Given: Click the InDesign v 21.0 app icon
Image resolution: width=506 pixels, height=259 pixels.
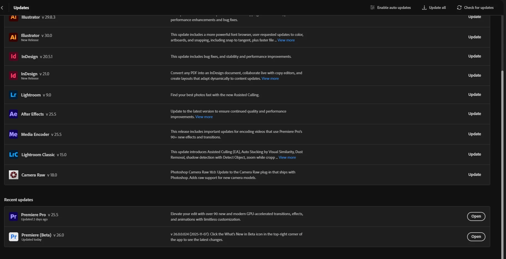Looking at the screenshot, I should (13, 76).
